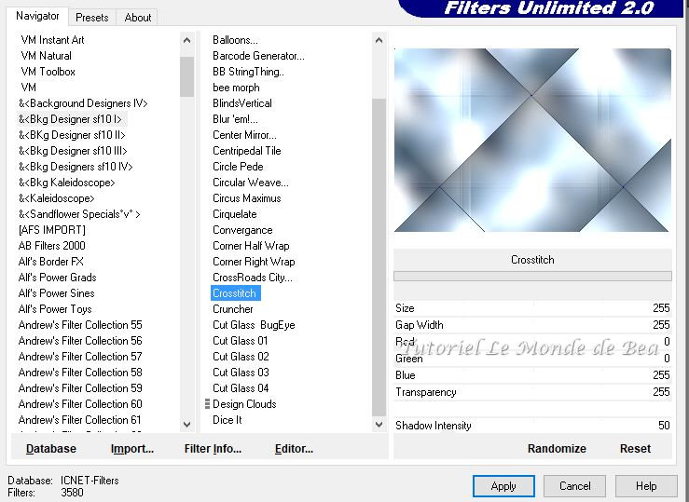Click the filter list scrollbar thumb
This screenshot has height=502, width=689.
(x=379, y=257)
